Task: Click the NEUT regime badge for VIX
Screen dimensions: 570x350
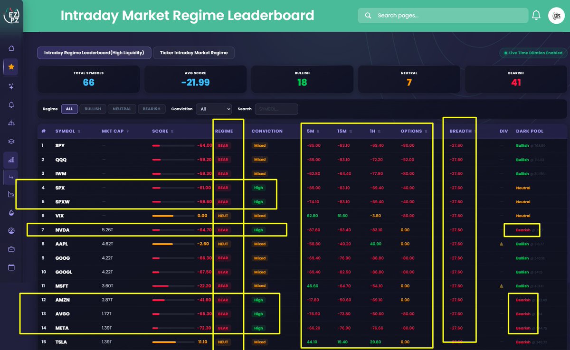Action: pos(223,216)
